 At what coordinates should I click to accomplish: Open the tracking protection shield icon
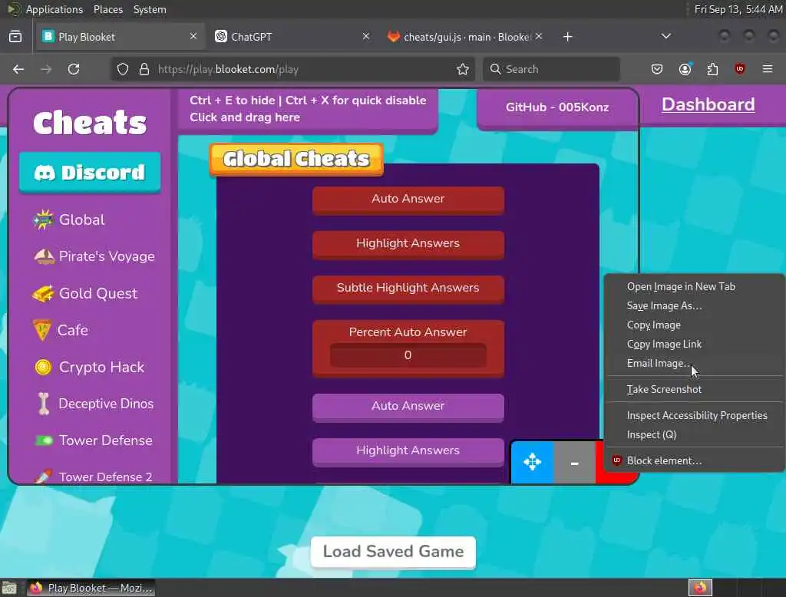(x=123, y=69)
